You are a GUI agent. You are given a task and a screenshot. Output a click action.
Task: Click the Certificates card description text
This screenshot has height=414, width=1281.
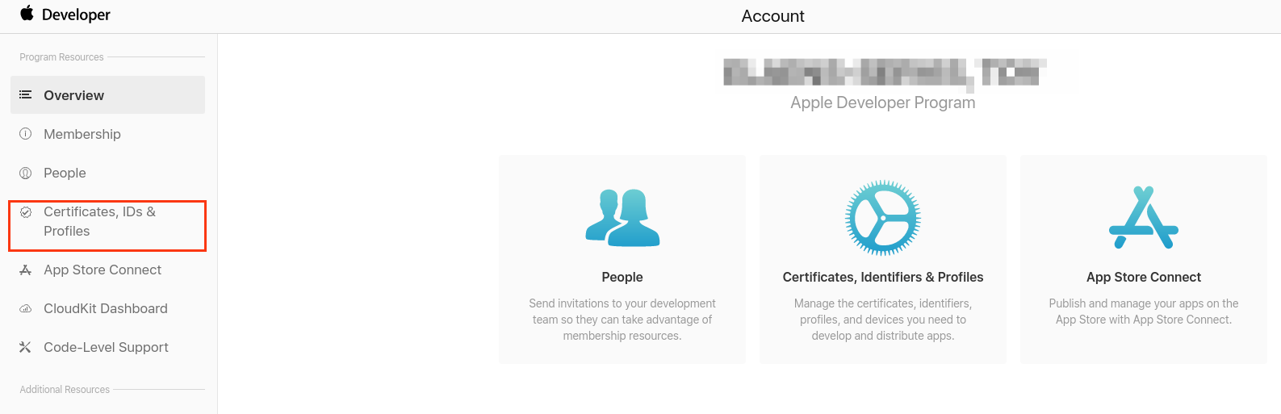click(883, 320)
